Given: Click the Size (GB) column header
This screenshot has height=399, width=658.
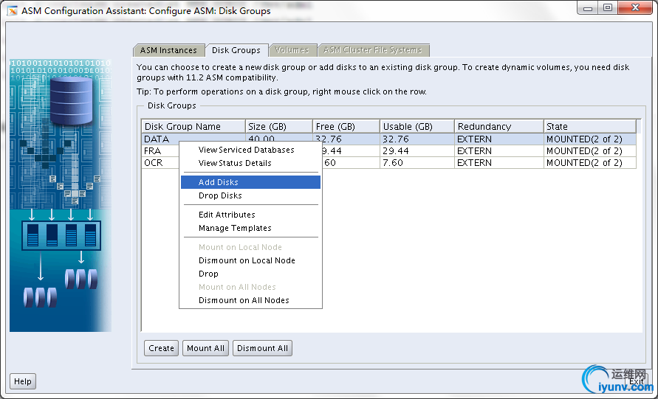Looking at the screenshot, I should [x=279, y=127].
